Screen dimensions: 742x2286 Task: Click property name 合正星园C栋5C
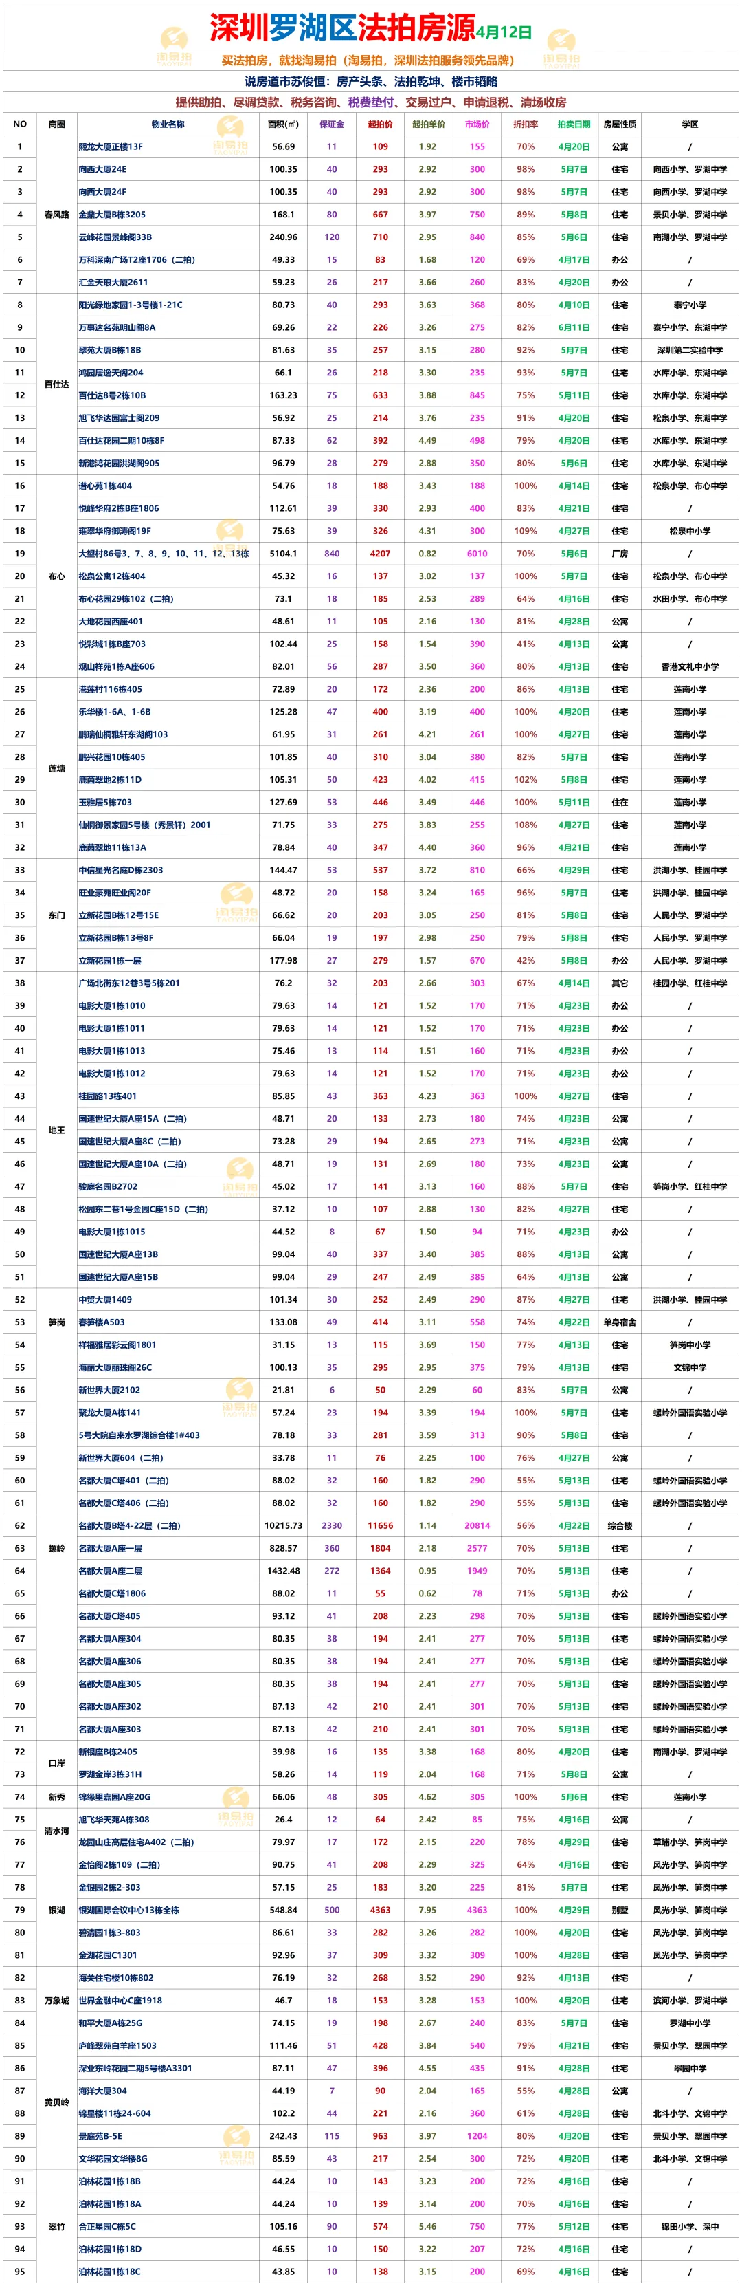pos(107,2225)
